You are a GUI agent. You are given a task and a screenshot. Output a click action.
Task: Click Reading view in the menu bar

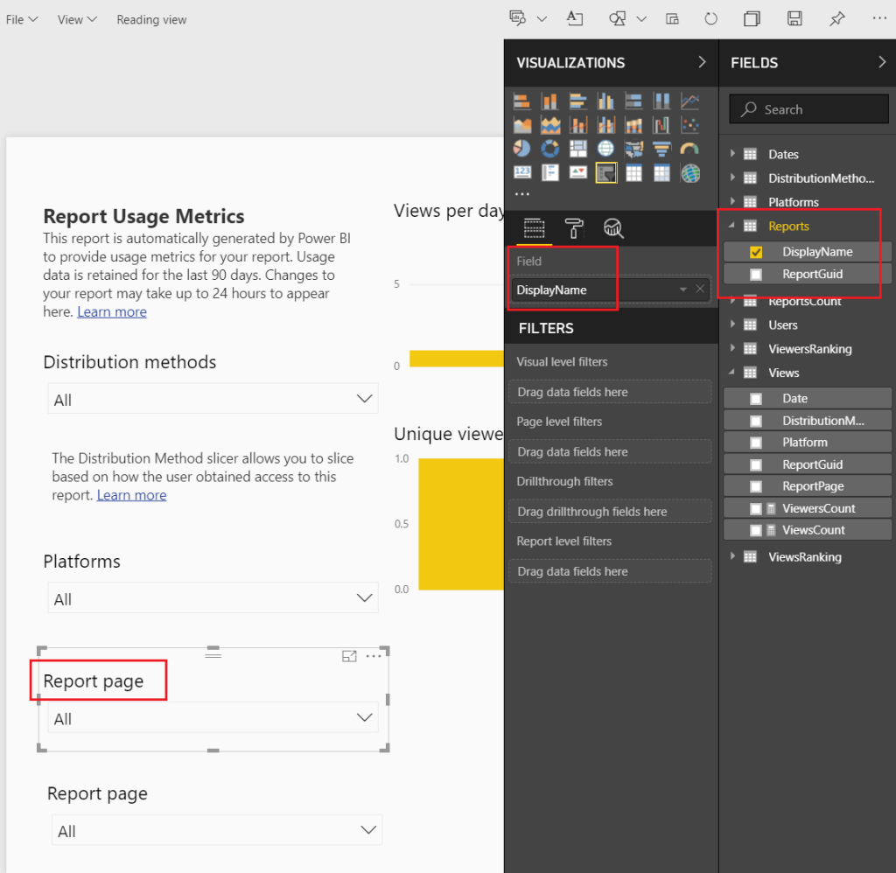coord(150,18)
